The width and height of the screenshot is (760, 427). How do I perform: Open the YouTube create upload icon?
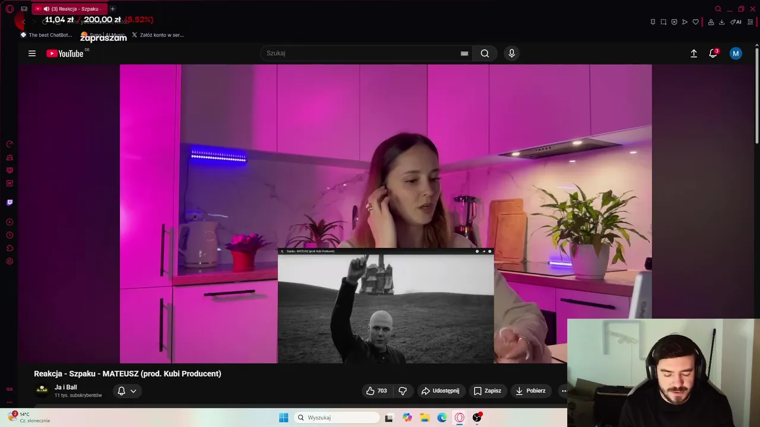pos(693,53)
